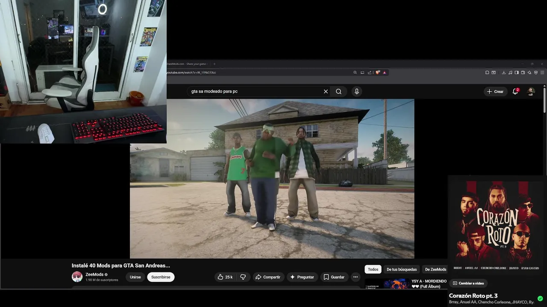Clear the YouTube search box text
This screenshot has width=547, height=307.
click(x=326, y=91)
